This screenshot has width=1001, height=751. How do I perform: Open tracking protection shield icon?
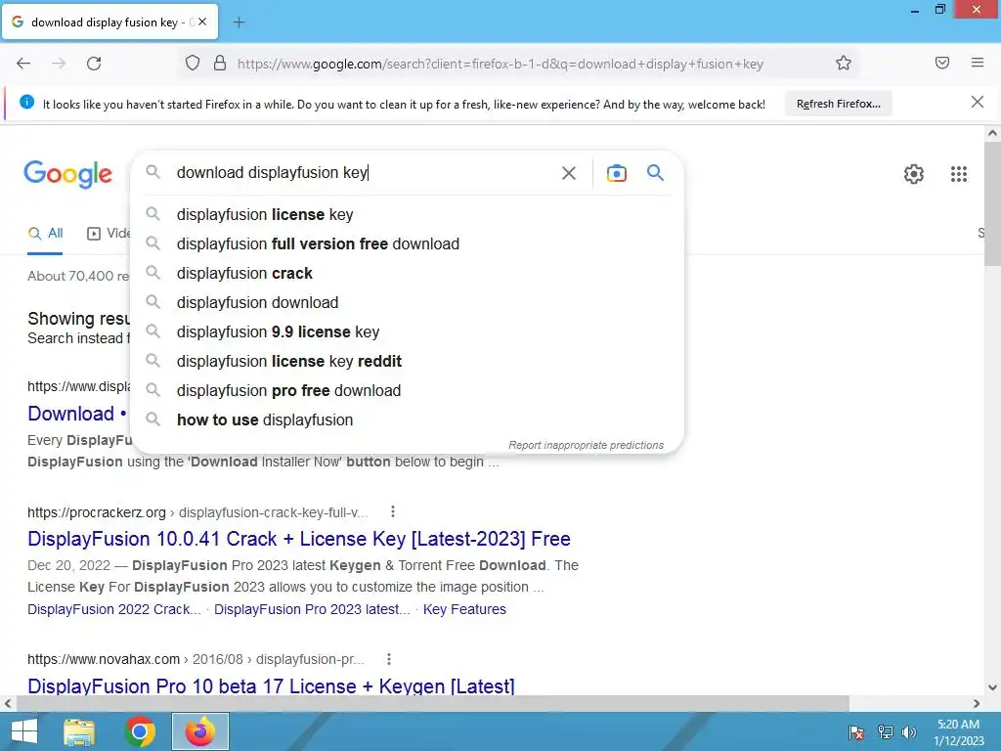tap(193, 64)
